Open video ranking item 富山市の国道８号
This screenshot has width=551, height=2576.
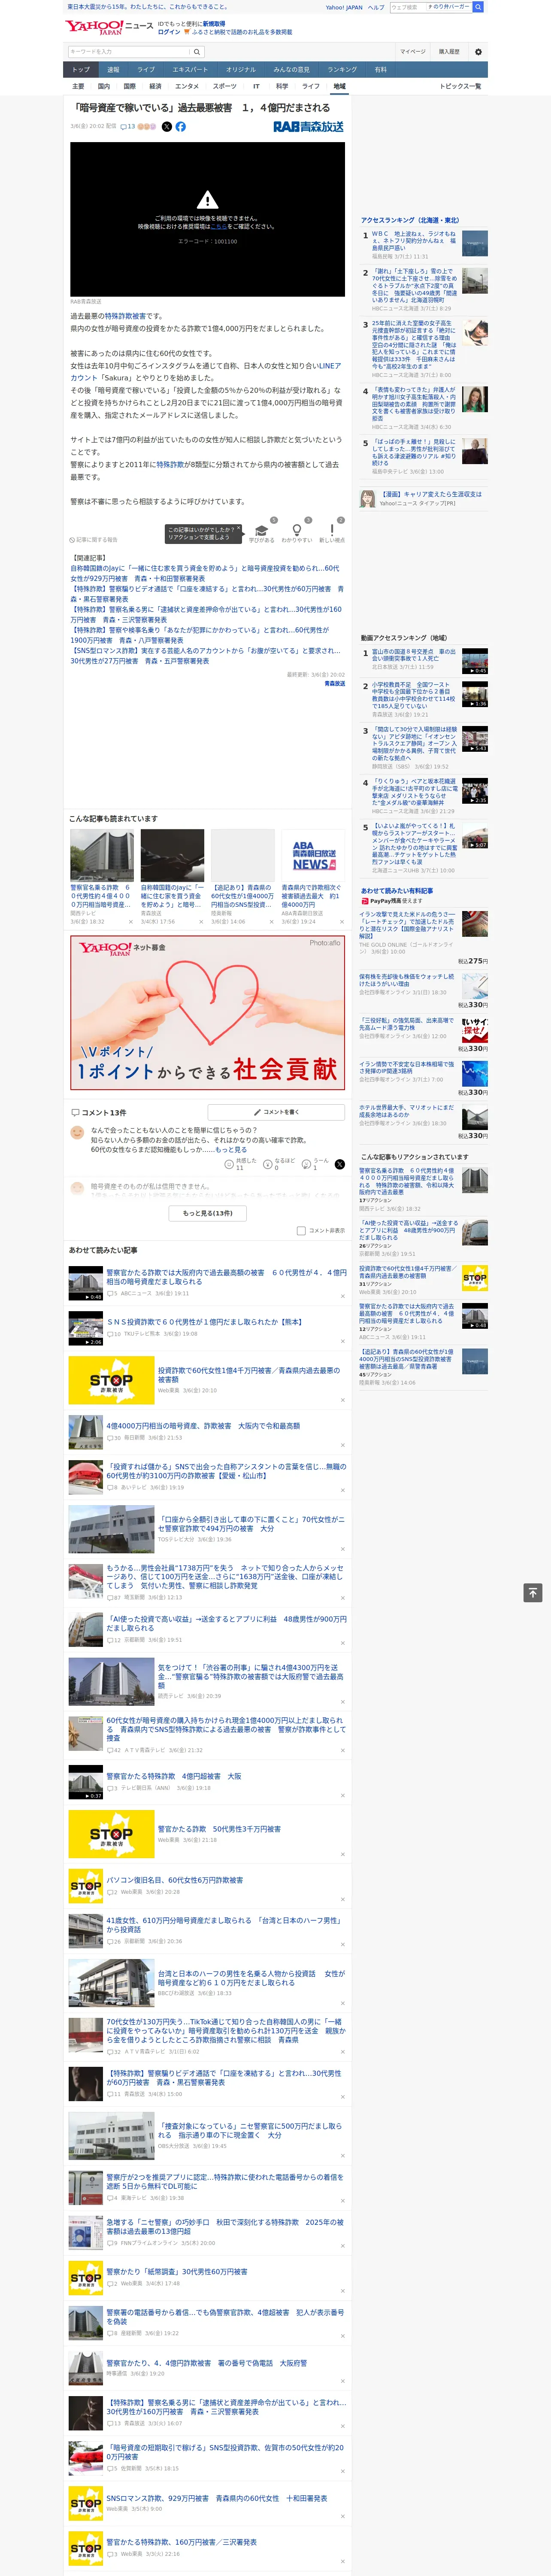coord(414,655)
